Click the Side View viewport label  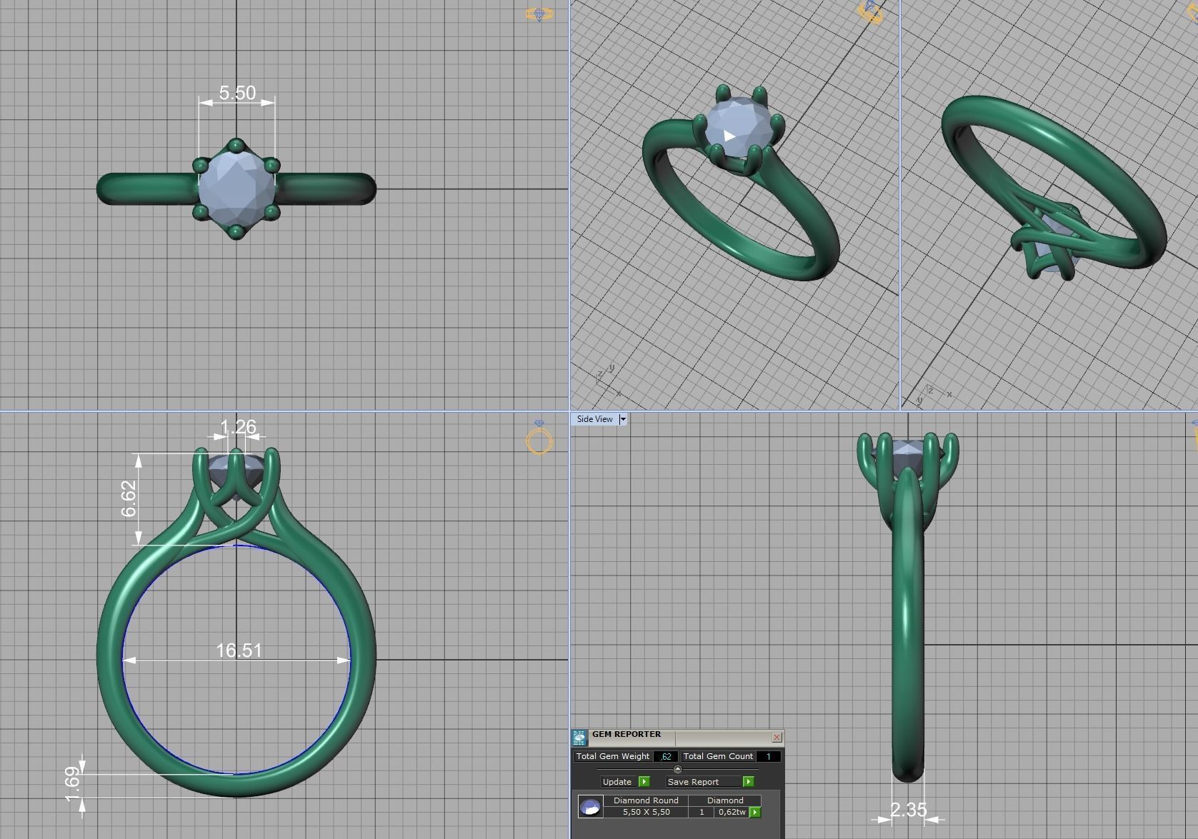594,419
